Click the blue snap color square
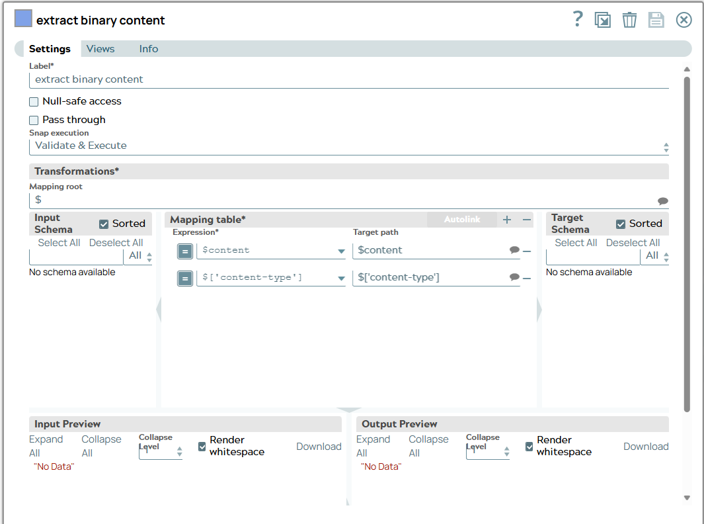Viewport: 704px width, 524px height. 23,19
